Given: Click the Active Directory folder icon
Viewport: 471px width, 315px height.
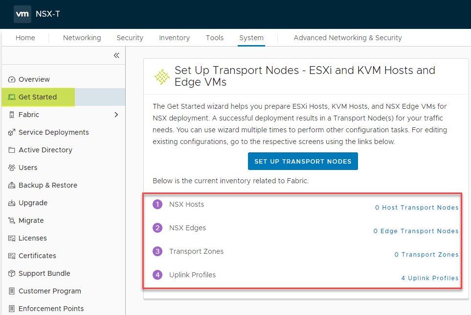Looking at the screenshot, I should coord(11,149).
